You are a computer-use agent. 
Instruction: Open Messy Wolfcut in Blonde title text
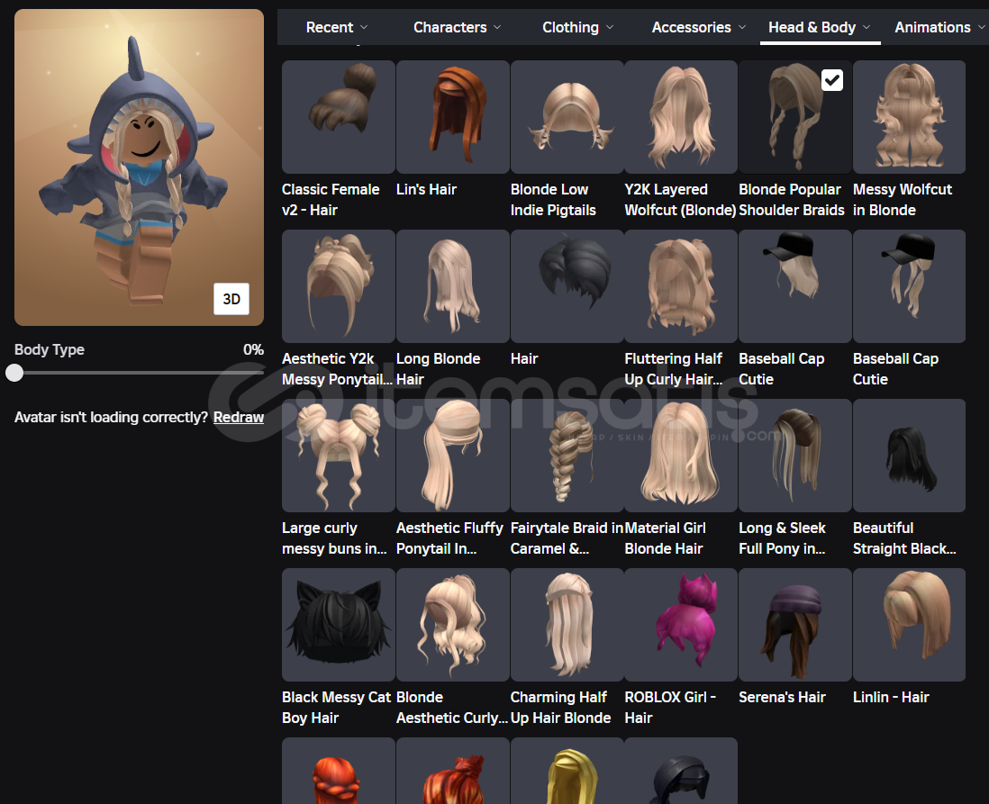[903, 199]
